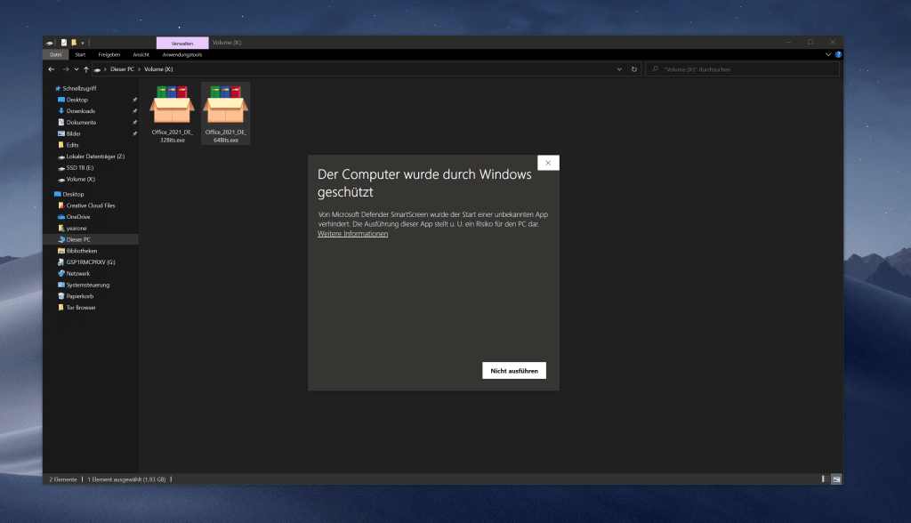Click the Properties icon in quick access toolbar

[x=64, y=43]
